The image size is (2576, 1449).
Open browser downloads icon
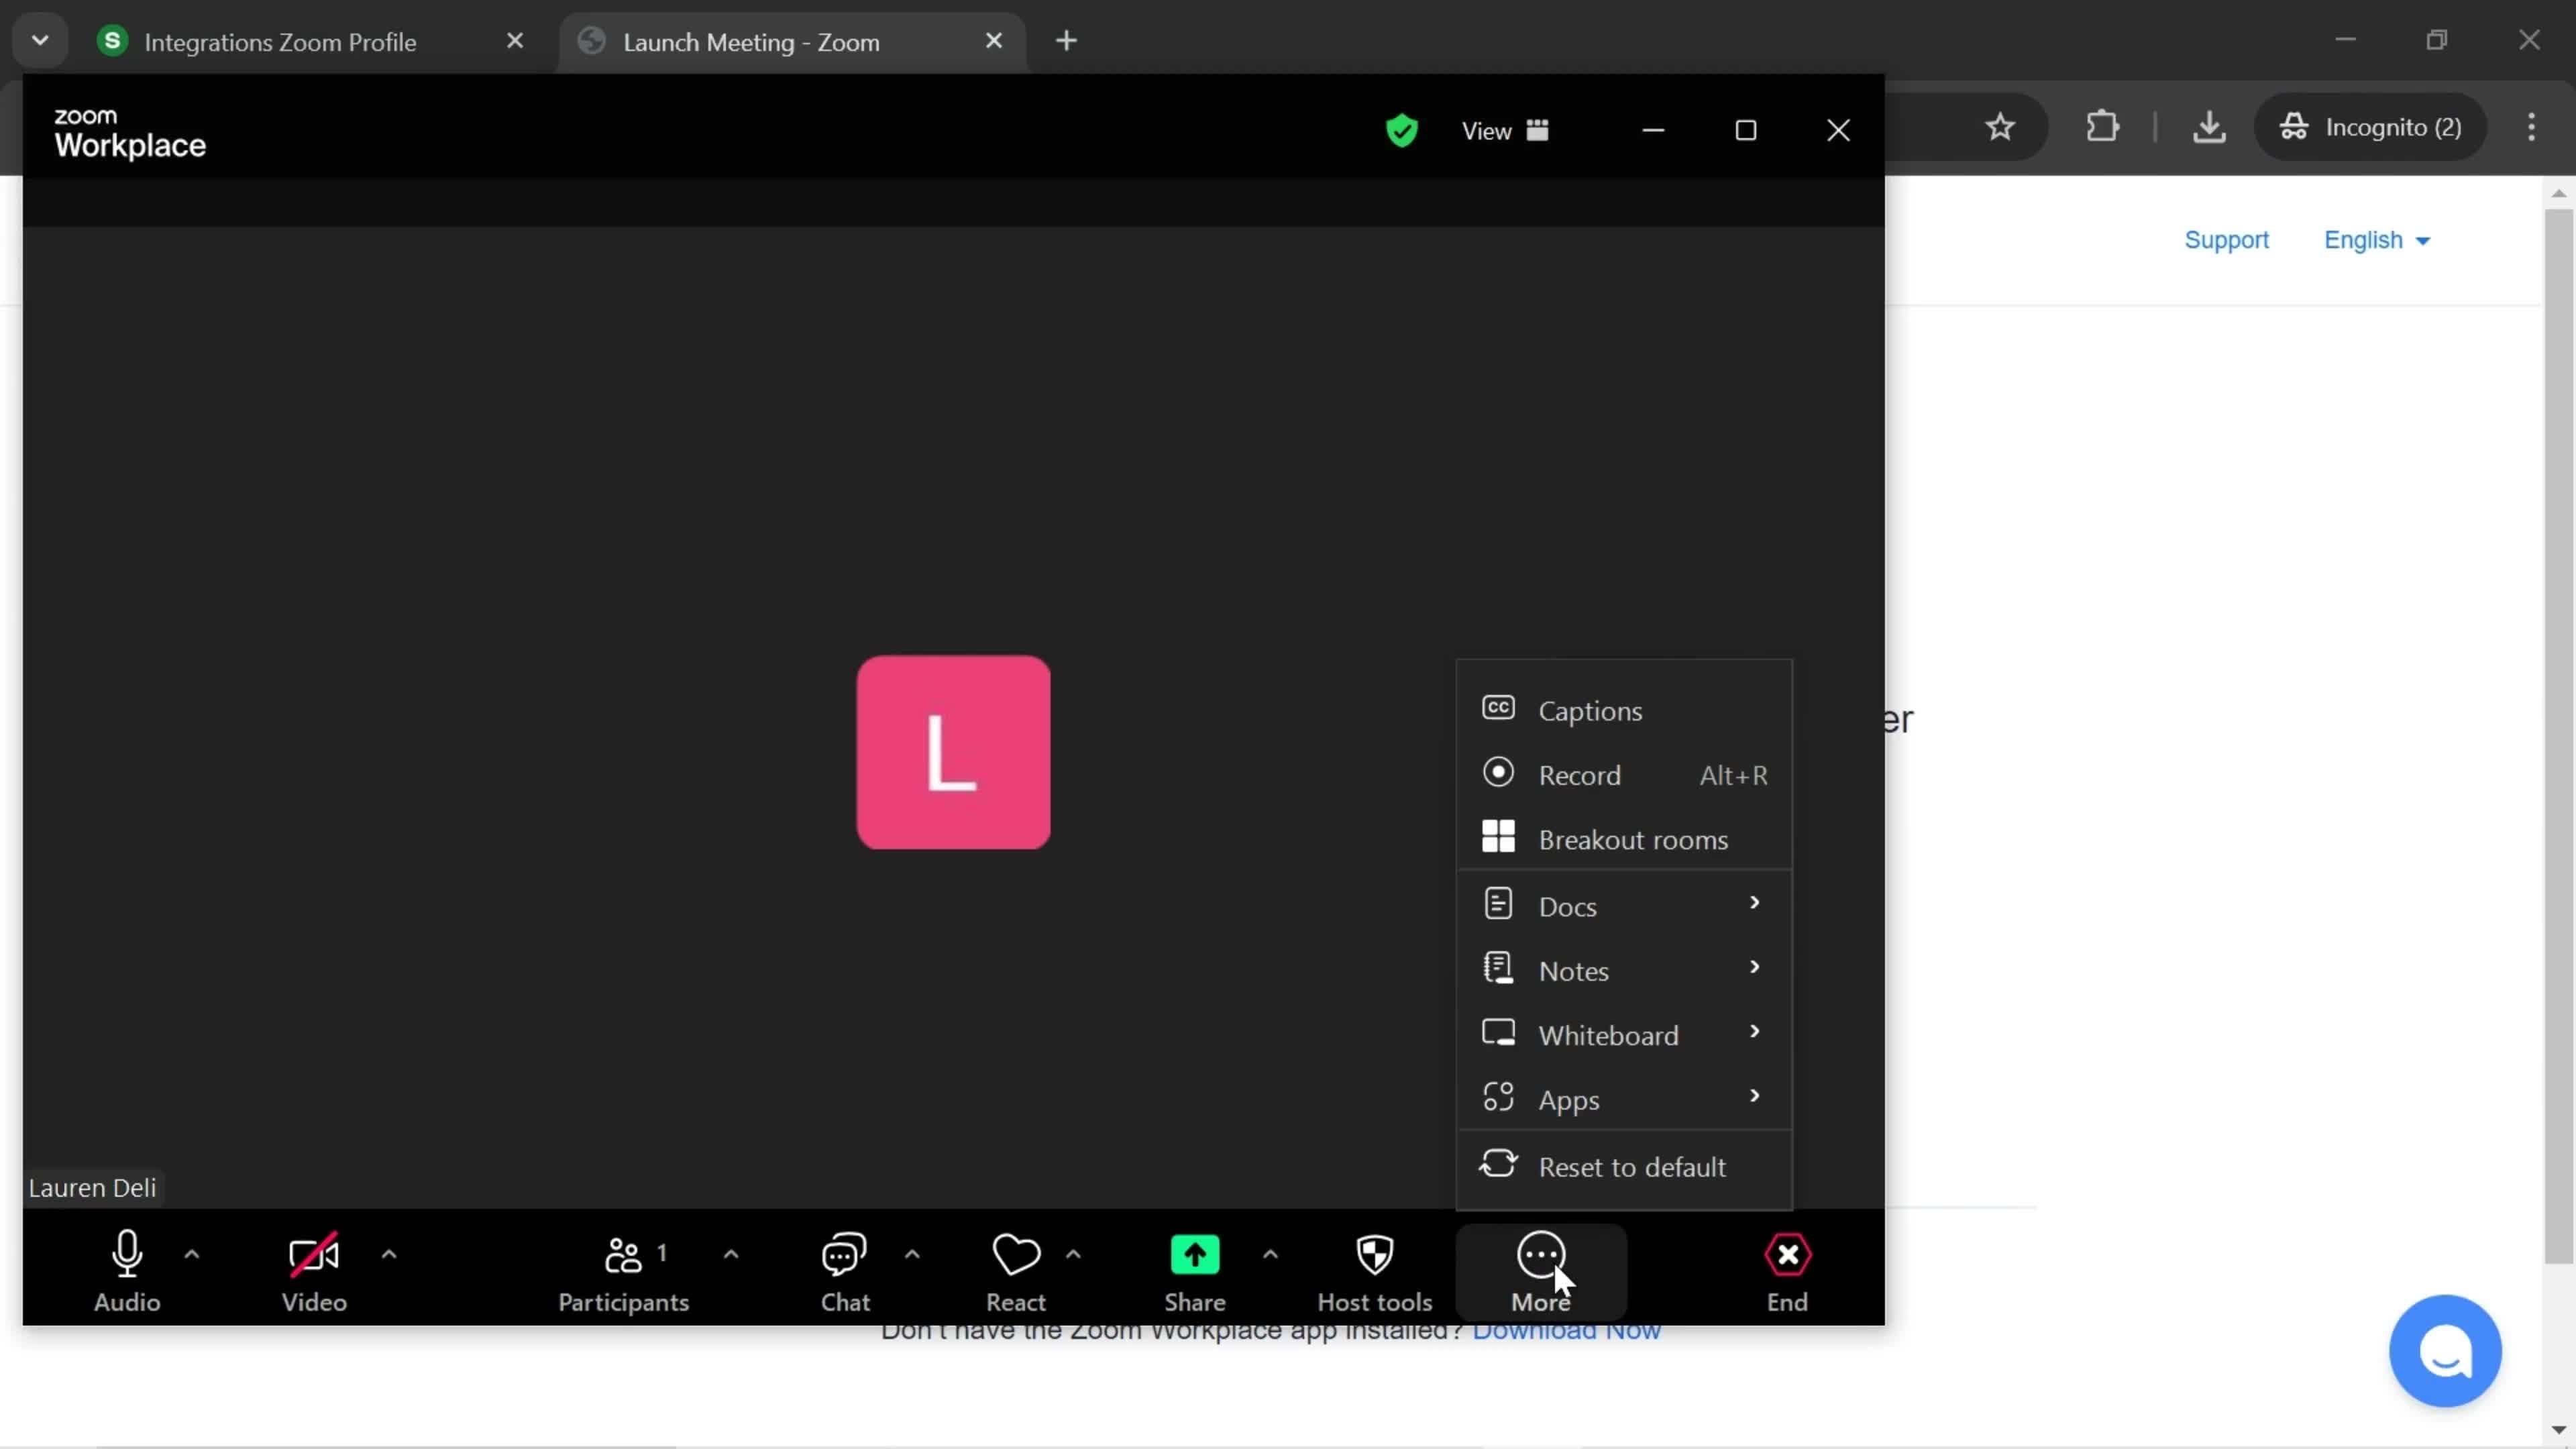click(x=2209, y=127)
